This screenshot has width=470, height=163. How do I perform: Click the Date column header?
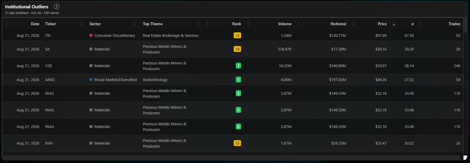pyautogui.click(x=35, y=24)
